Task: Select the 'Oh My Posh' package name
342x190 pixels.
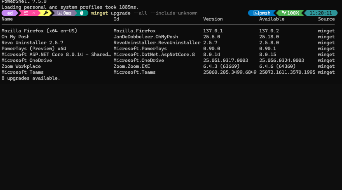Action: [15, 37]
